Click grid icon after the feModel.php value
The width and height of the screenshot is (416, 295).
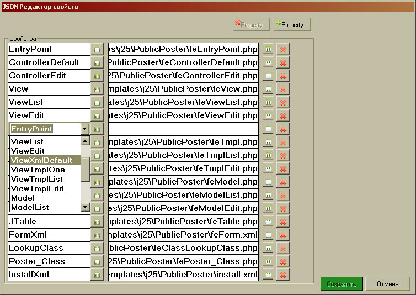[x=269, y=182]
